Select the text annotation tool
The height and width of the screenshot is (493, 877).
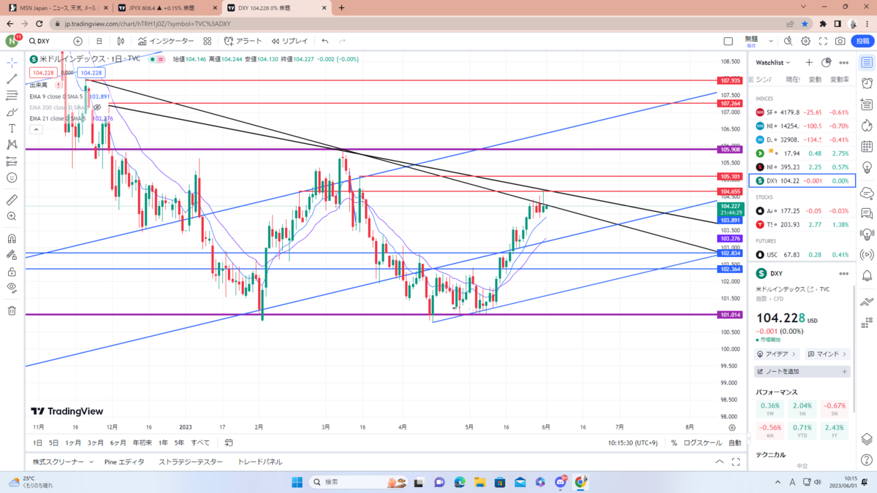(x=12, y=128)
